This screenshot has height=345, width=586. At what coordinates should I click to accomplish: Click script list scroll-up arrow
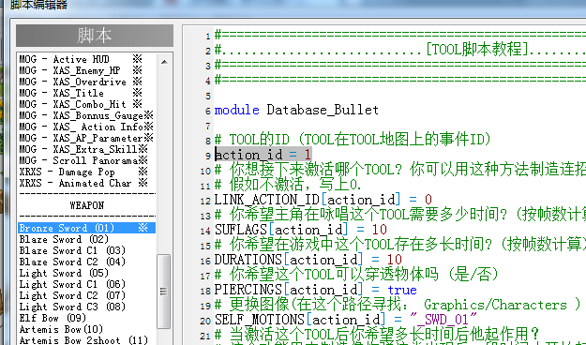point(164,62)
